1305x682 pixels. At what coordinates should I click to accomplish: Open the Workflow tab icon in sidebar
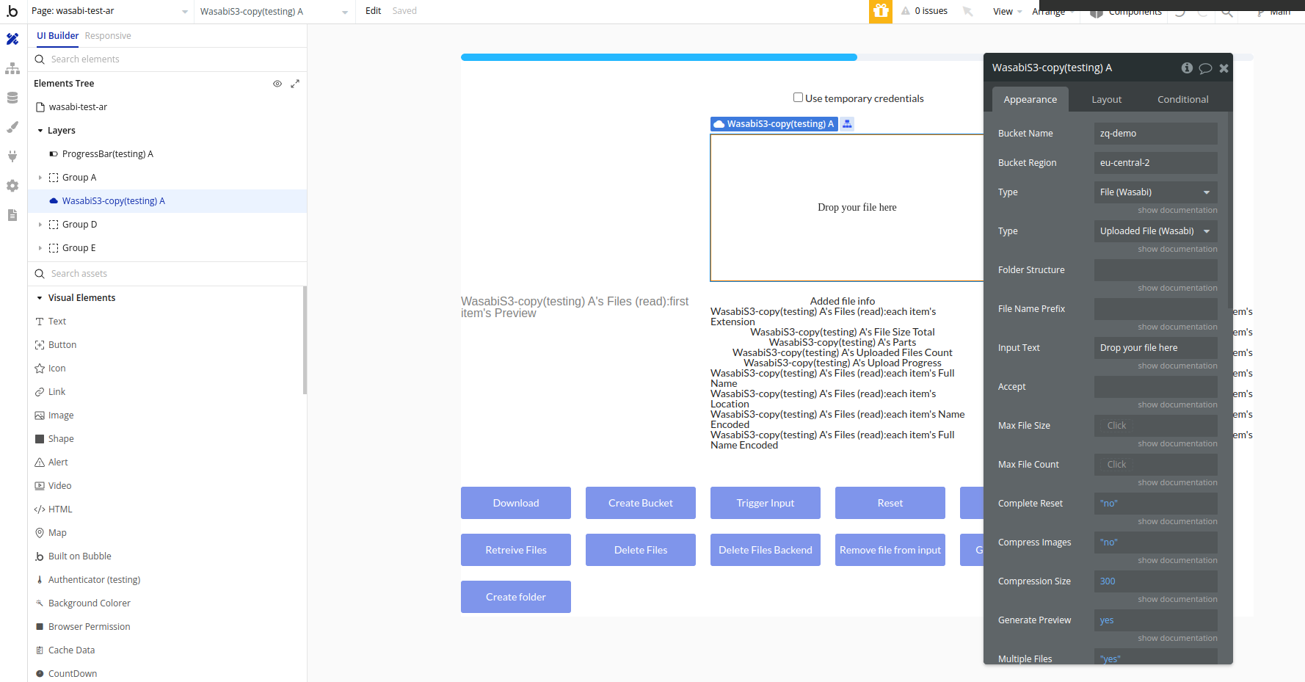[12, 68]
